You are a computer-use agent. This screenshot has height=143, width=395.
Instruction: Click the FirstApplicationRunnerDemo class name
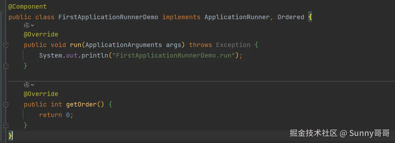tap(108, 17)
